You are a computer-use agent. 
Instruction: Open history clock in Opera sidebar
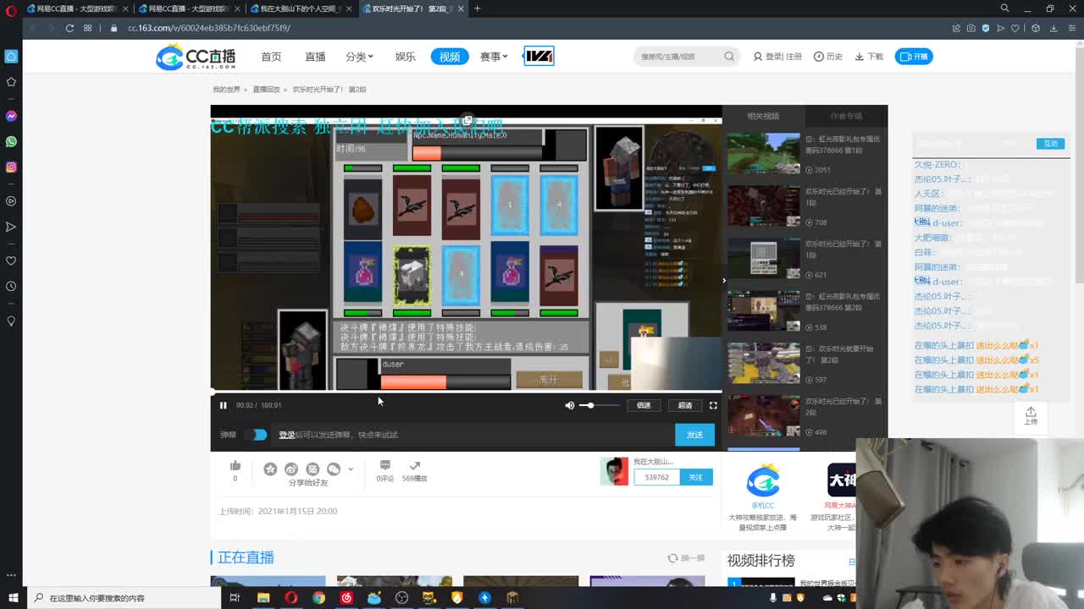coord(11,286)
